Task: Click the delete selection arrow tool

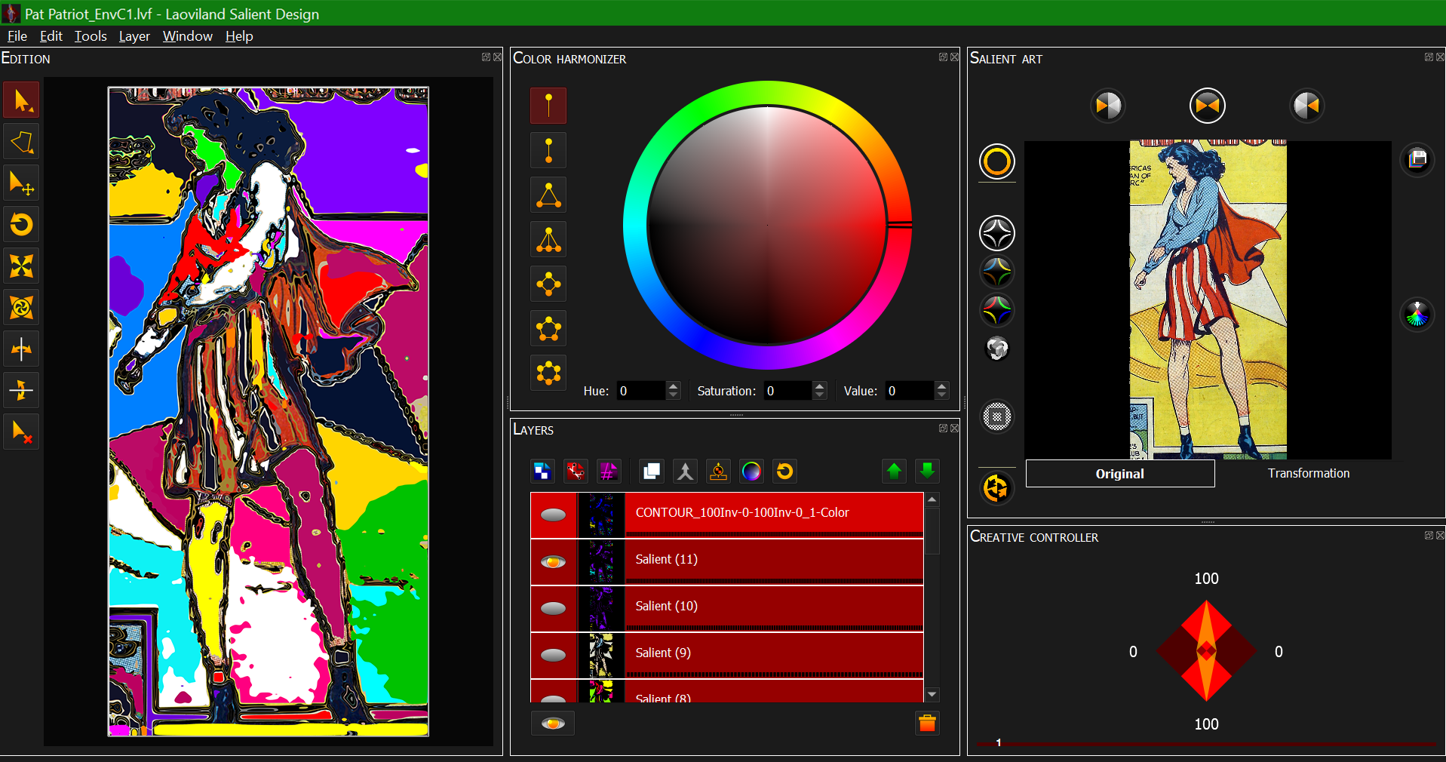Action: point(21,432)
